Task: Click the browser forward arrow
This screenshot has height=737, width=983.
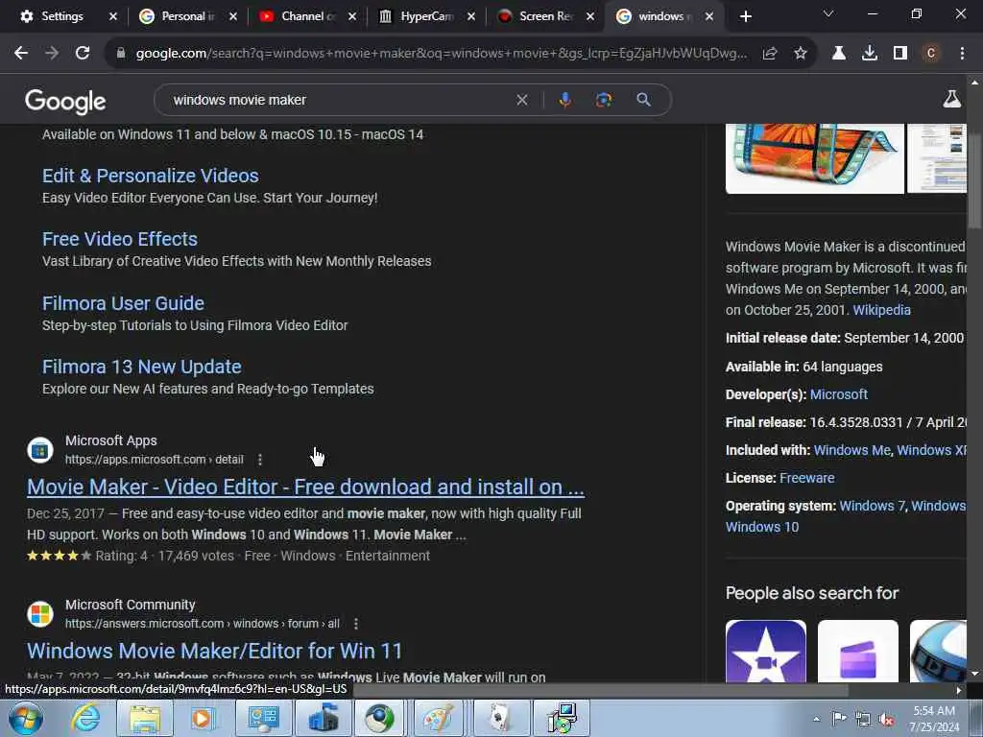Action: click(52, 54)
